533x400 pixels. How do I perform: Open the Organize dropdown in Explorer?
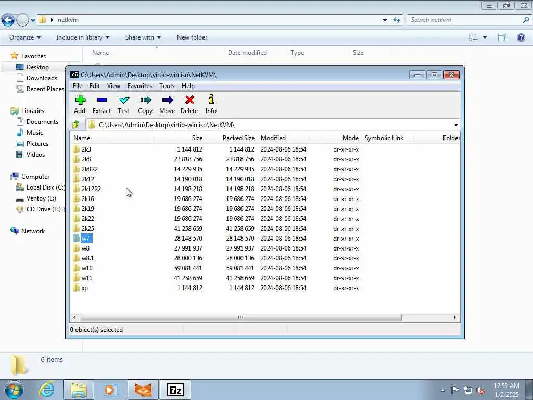click(x=25, y=37)
